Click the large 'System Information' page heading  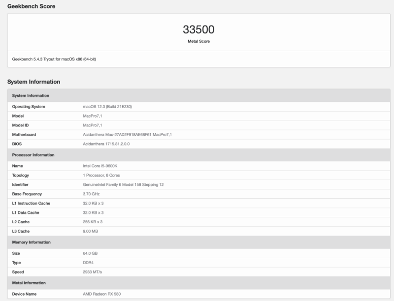33,82
